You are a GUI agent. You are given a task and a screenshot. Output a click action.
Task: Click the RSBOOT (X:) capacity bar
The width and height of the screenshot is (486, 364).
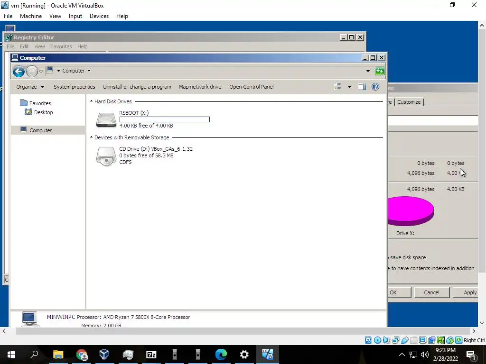(x=165, y=119)
